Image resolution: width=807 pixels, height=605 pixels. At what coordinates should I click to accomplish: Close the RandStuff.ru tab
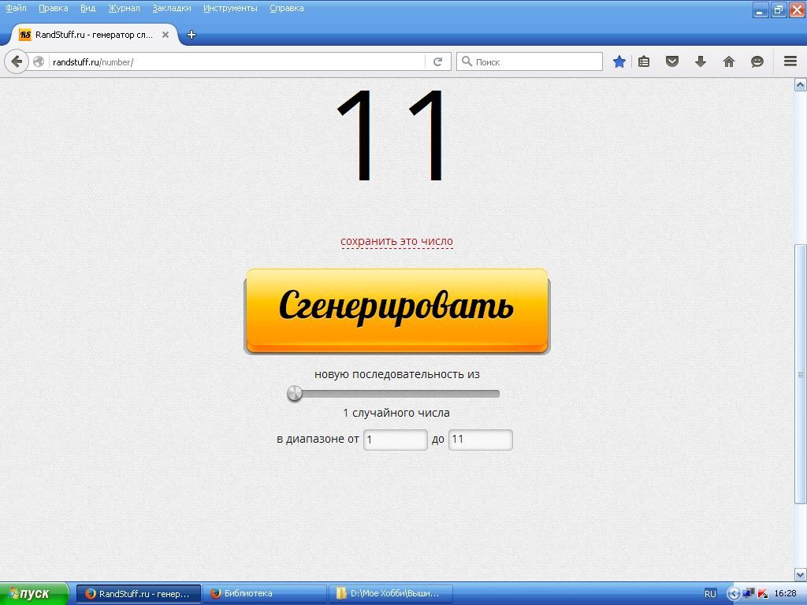(165, 35)
